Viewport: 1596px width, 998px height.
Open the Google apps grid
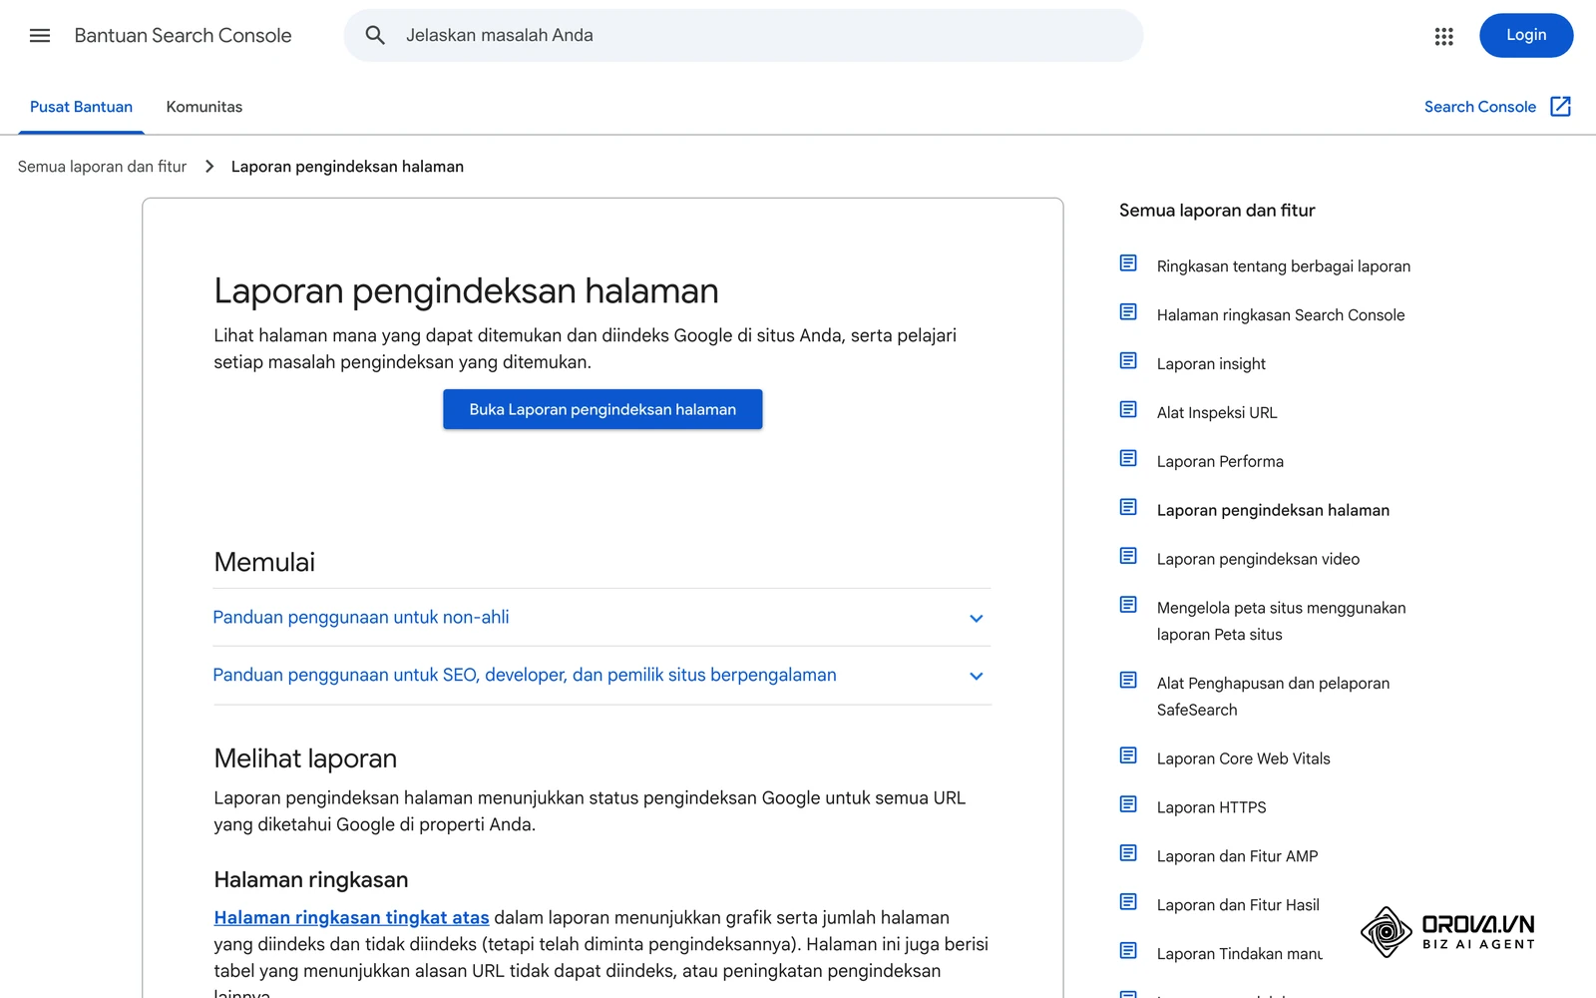[1443, 36]
